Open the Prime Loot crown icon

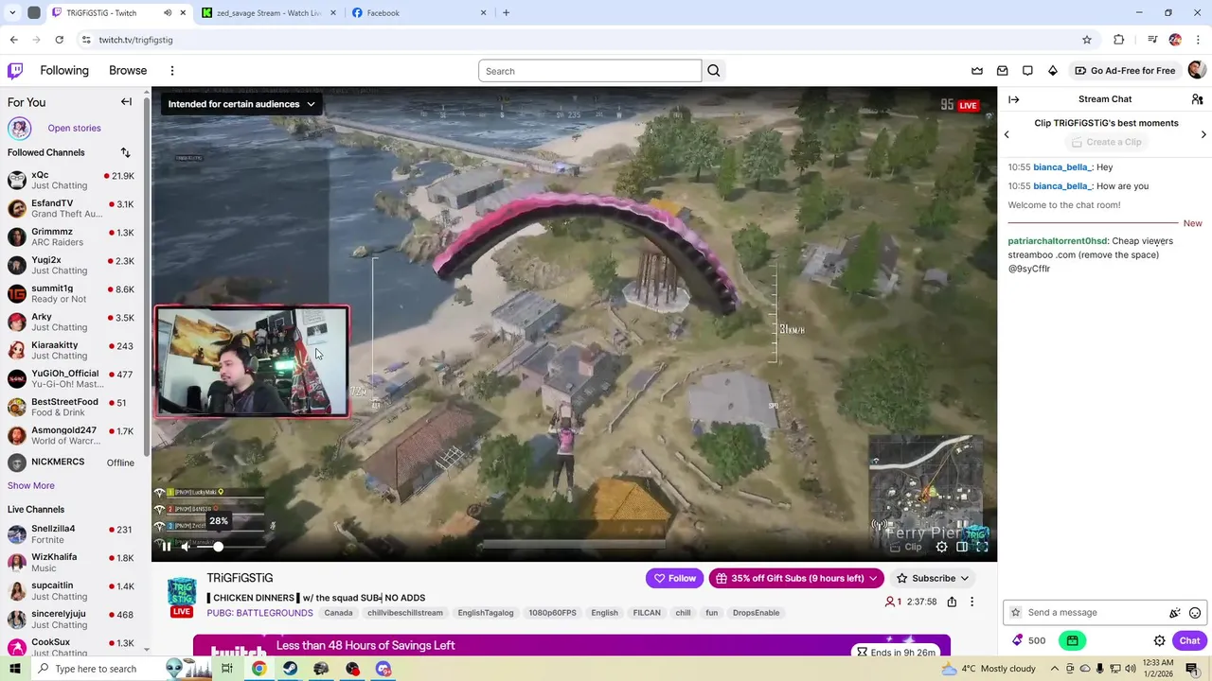click(977, 71)
